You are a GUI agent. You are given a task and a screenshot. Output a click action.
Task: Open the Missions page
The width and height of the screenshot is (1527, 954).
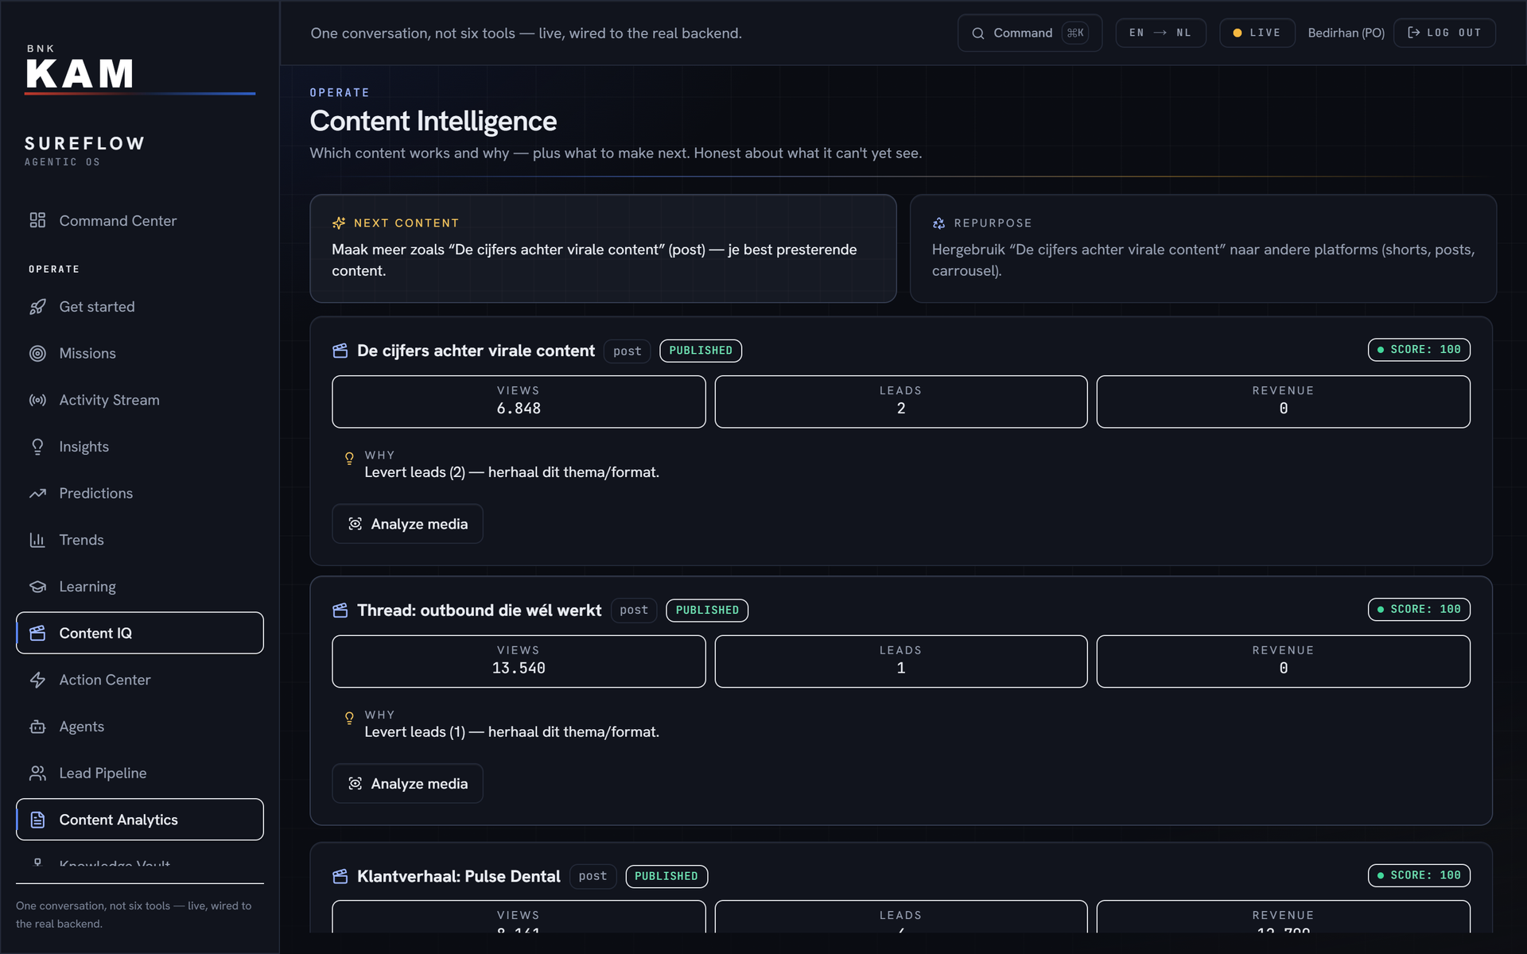139,354
